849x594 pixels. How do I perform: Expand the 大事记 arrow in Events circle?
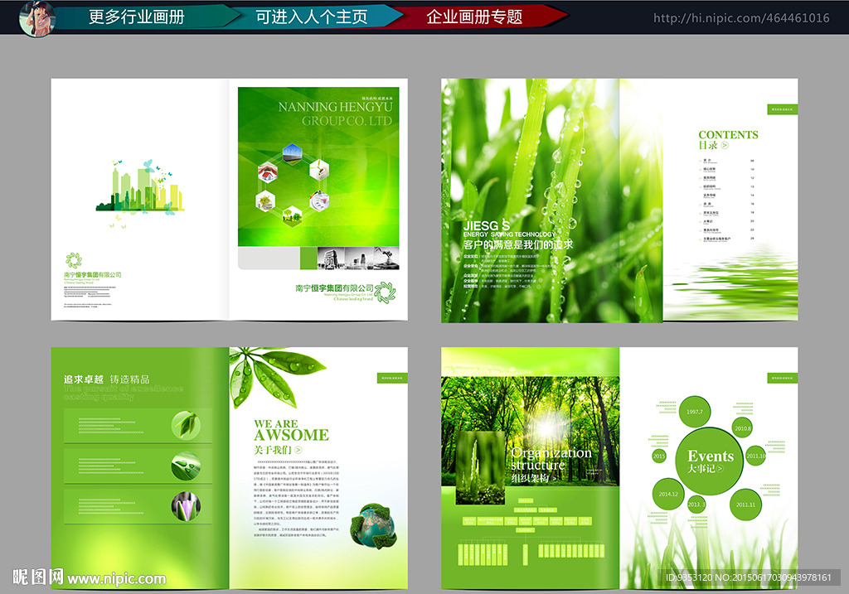tap(719, 470)
